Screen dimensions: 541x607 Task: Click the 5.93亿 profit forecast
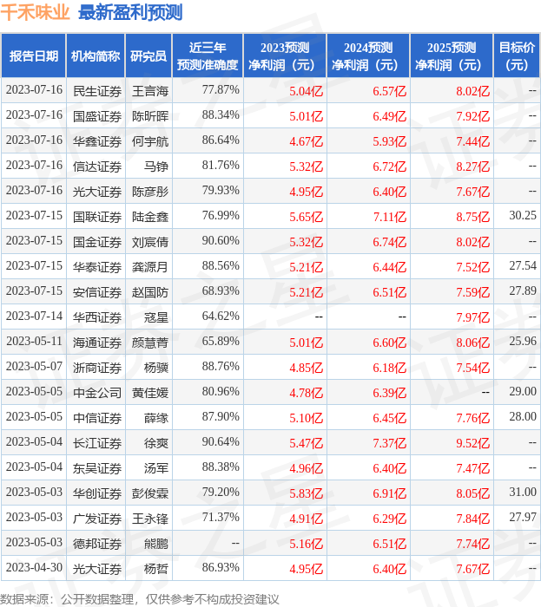point(390,141)
